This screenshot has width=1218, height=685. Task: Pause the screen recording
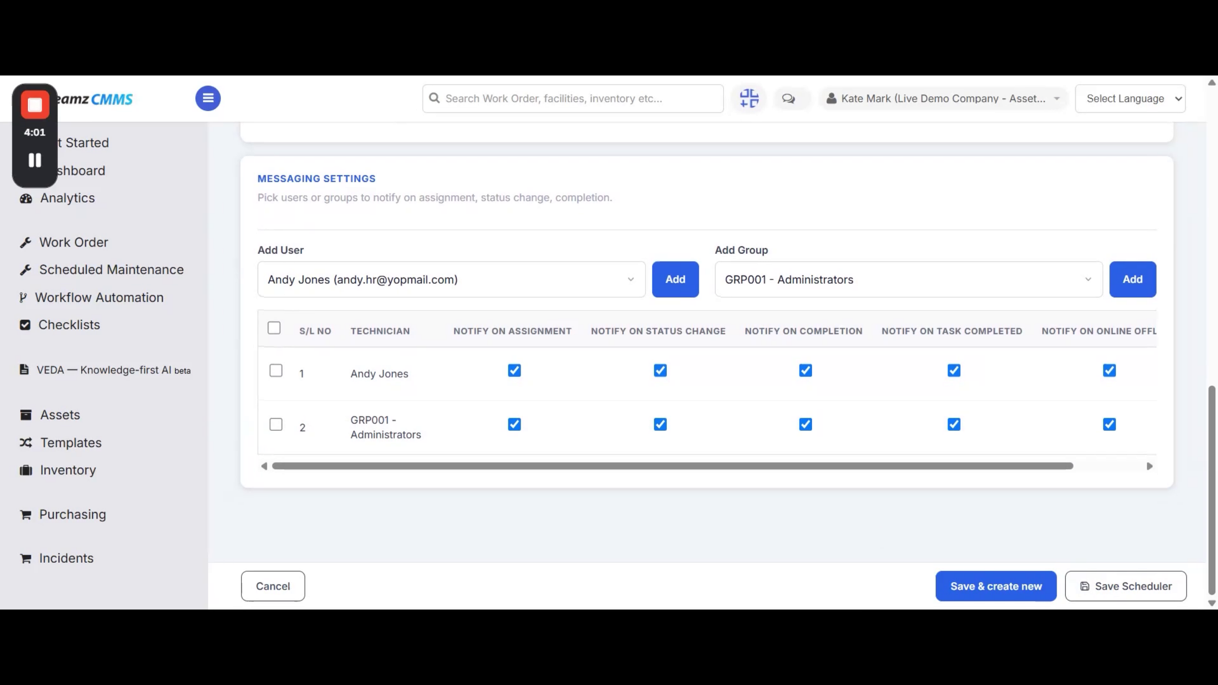point(35,160)
